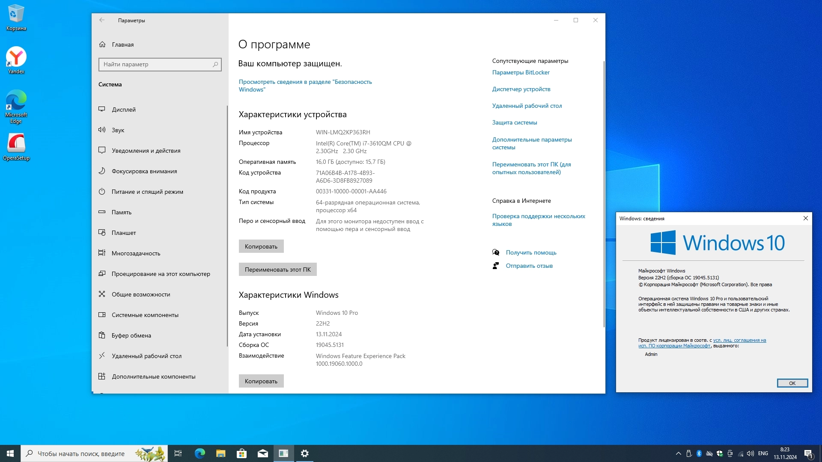The width and height of the screenshot is (822, 462).
Task: Click the Find a setting (Найти параметр) search box
Action: [157, 64]
